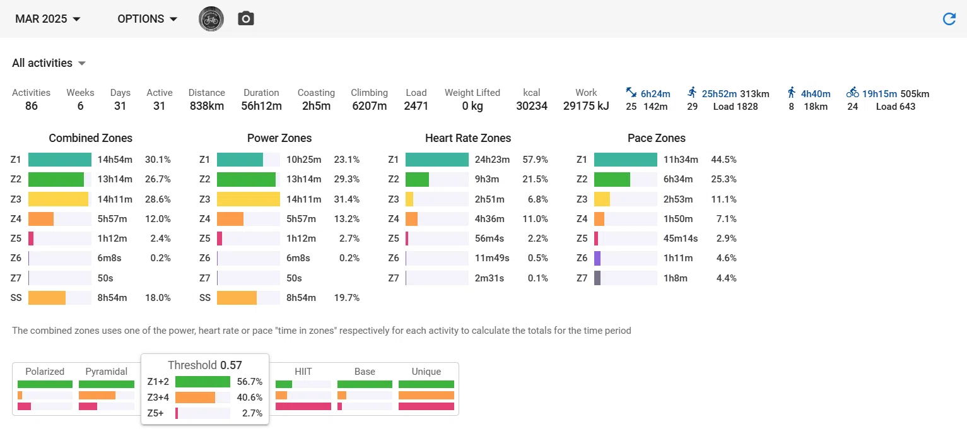Click the Pace Zones Z7 time 1h8m
This screenshot has width=967, height=436.
674,278
